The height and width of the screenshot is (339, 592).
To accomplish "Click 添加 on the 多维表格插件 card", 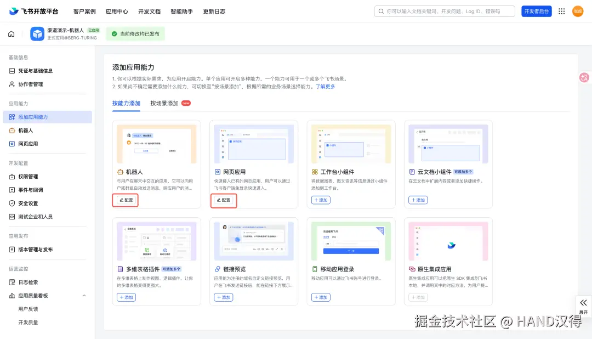I will 126,297.
